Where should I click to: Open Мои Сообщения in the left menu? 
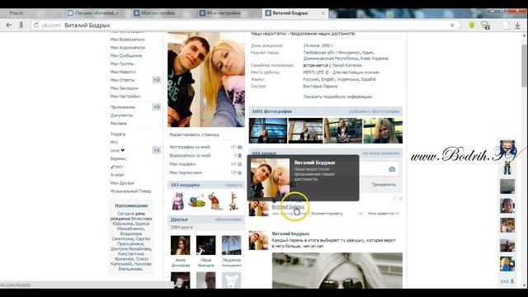coord(126,55)
